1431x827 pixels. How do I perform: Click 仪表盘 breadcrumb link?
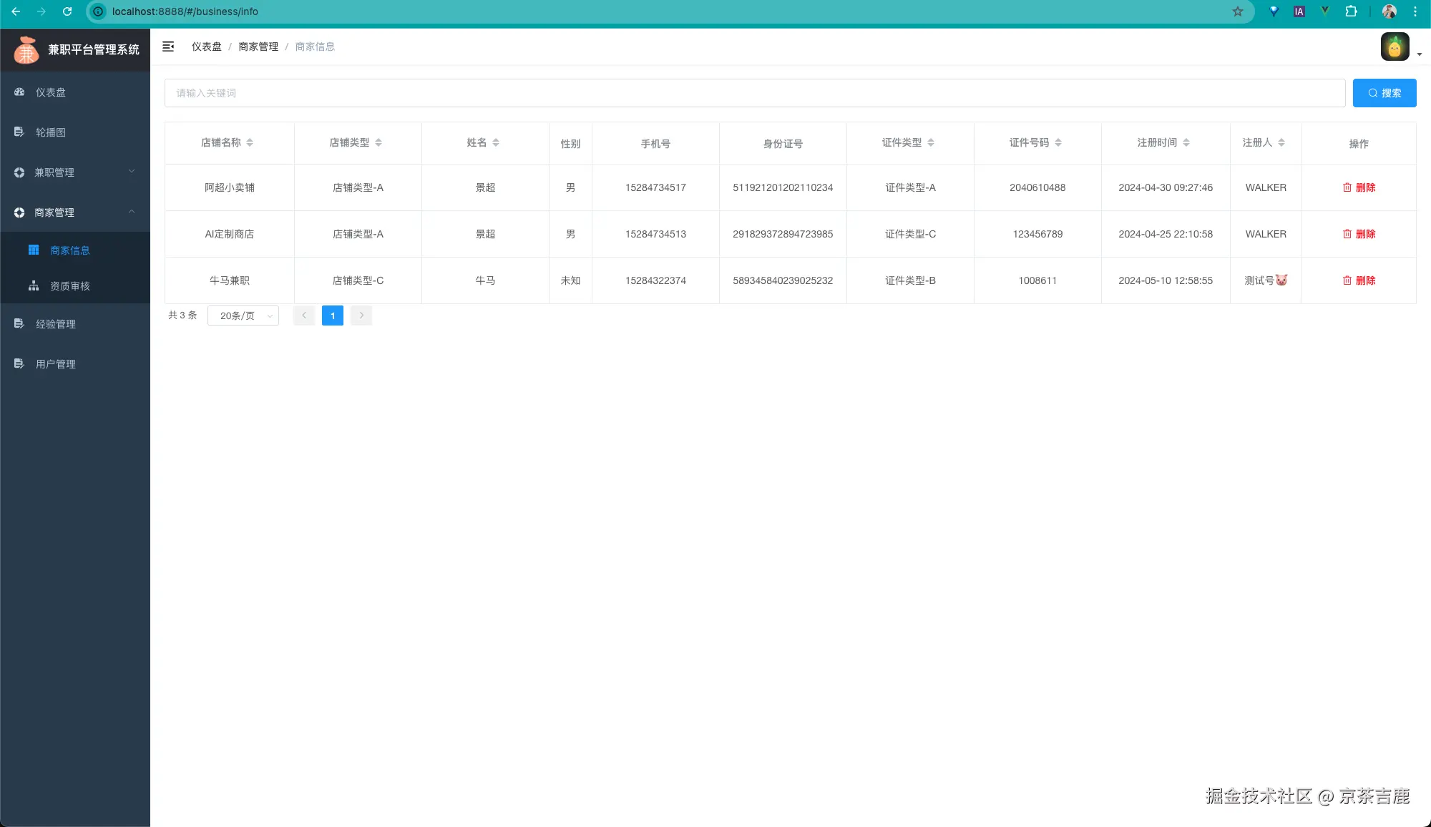[x=206, y=47]
